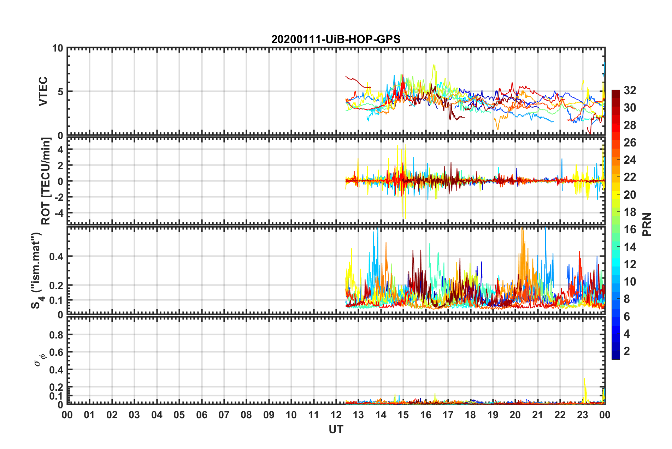
Task: Click sigma phi y-axis tick 0.6
Action: pos(57,352)
